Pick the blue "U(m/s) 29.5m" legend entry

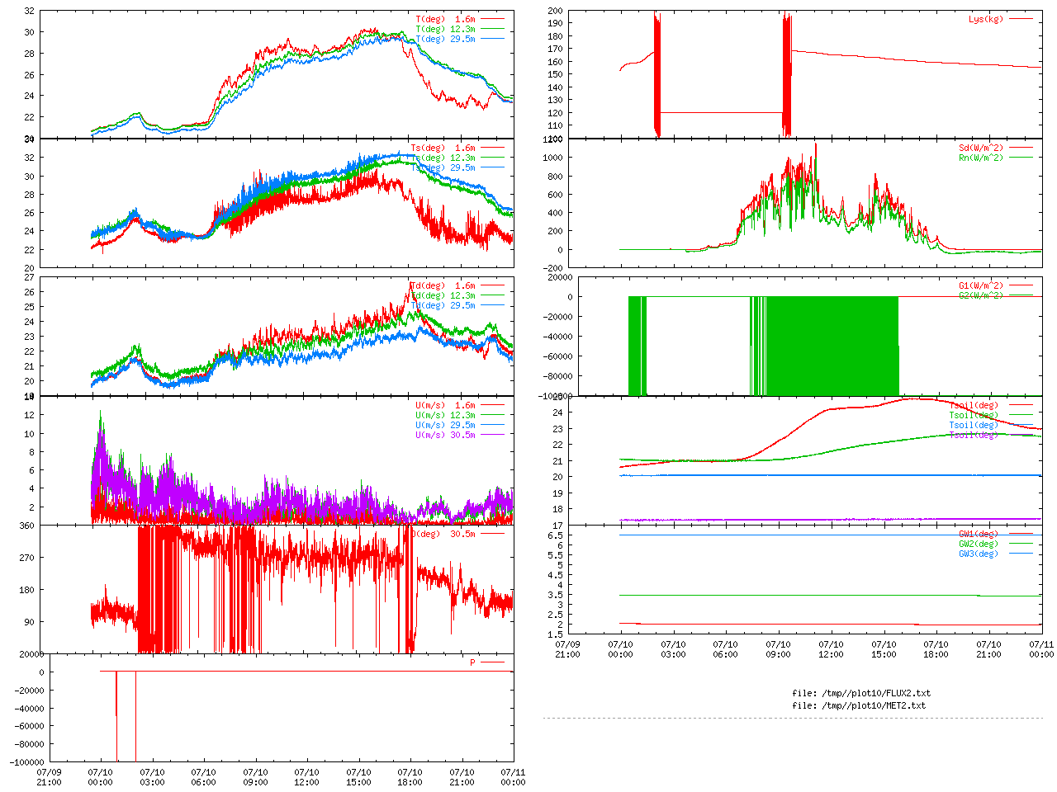(x=445, y=425)
